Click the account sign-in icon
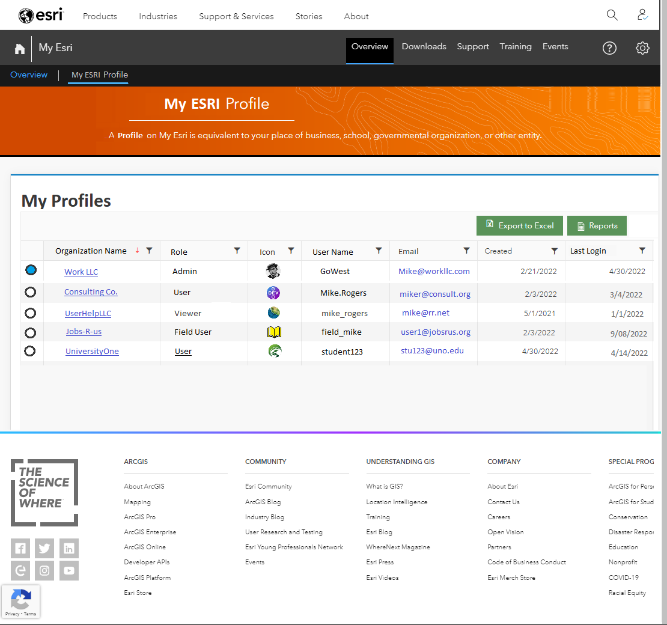The image size is (667, 625). (x=642, y=14)
